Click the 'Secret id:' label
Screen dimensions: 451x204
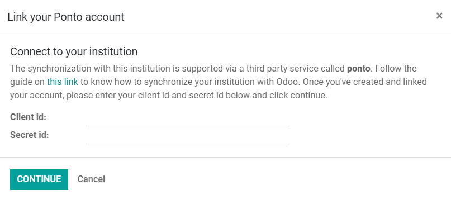point(29,135)
